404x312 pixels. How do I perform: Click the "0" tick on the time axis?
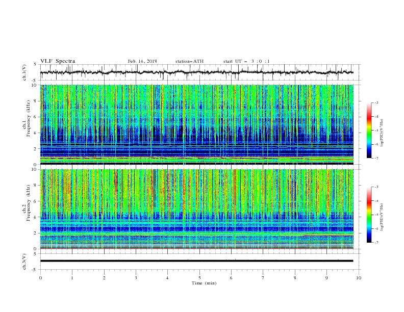coord(40,278)
